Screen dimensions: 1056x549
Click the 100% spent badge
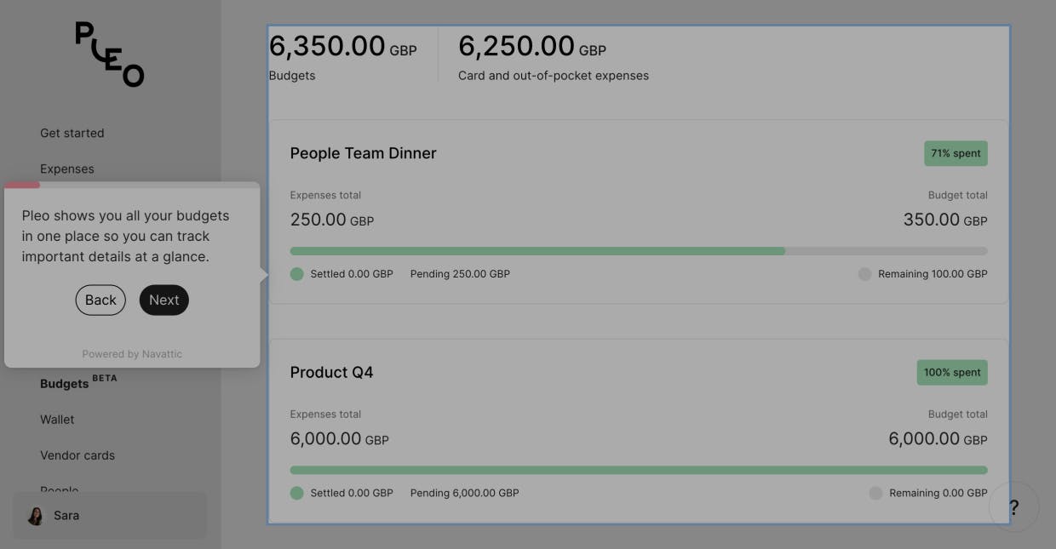click(952, 372)
